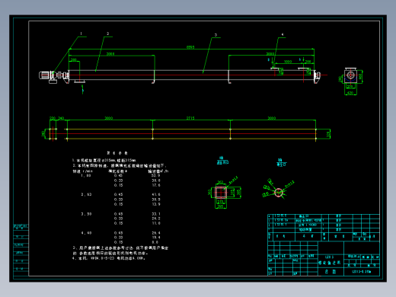Click the 6555 overall length dimension
The width and height of the screenshot is (396, 297).
(x=190, y=47)
